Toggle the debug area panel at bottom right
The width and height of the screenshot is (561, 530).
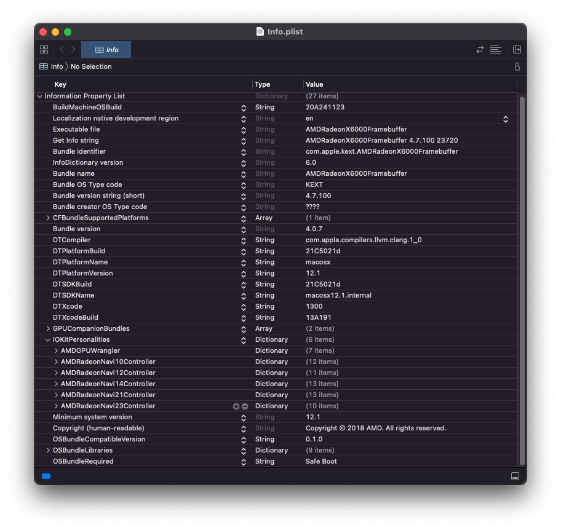pyautogui.click(x=515, y=477)
